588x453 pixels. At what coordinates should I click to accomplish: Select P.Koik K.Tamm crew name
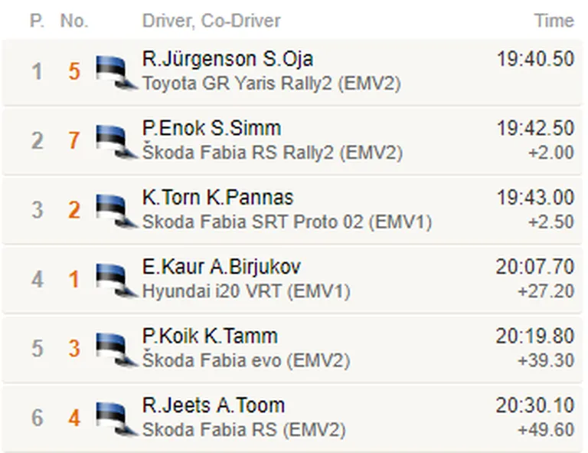tap(210, 336)
